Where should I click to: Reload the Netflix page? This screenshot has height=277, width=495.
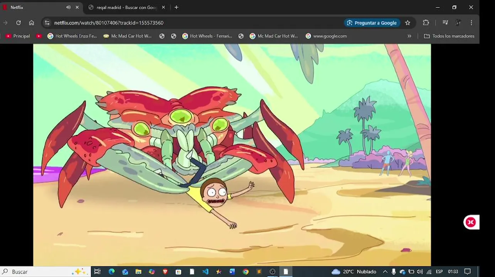tap(19, 23)
